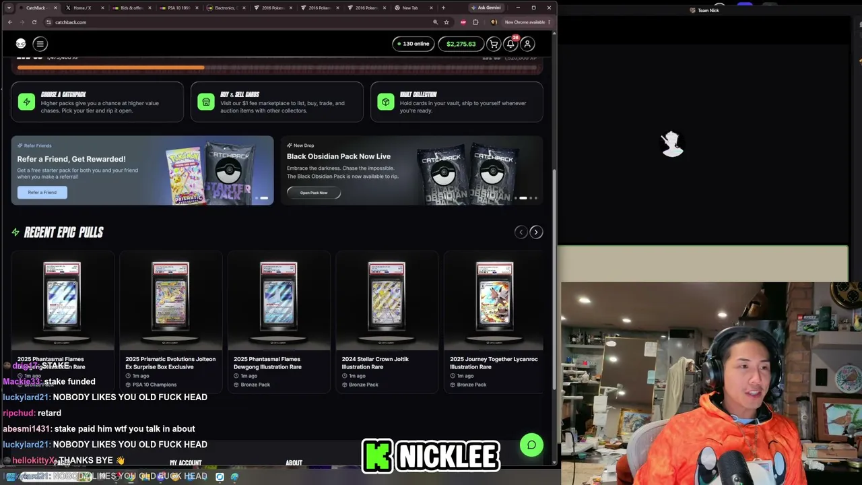Open a new browser tab
The height and width of the screenshot is (485, 862).
pyautogui.click(x=443, y=8)
